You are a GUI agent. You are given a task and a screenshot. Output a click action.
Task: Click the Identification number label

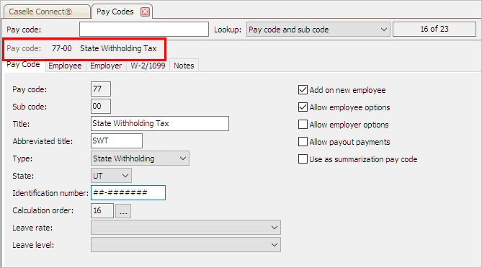click(50, 193)
